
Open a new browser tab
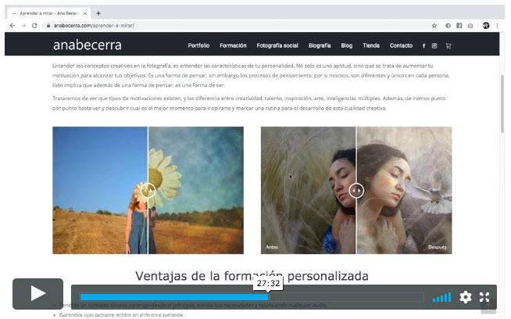pos(98,13)
